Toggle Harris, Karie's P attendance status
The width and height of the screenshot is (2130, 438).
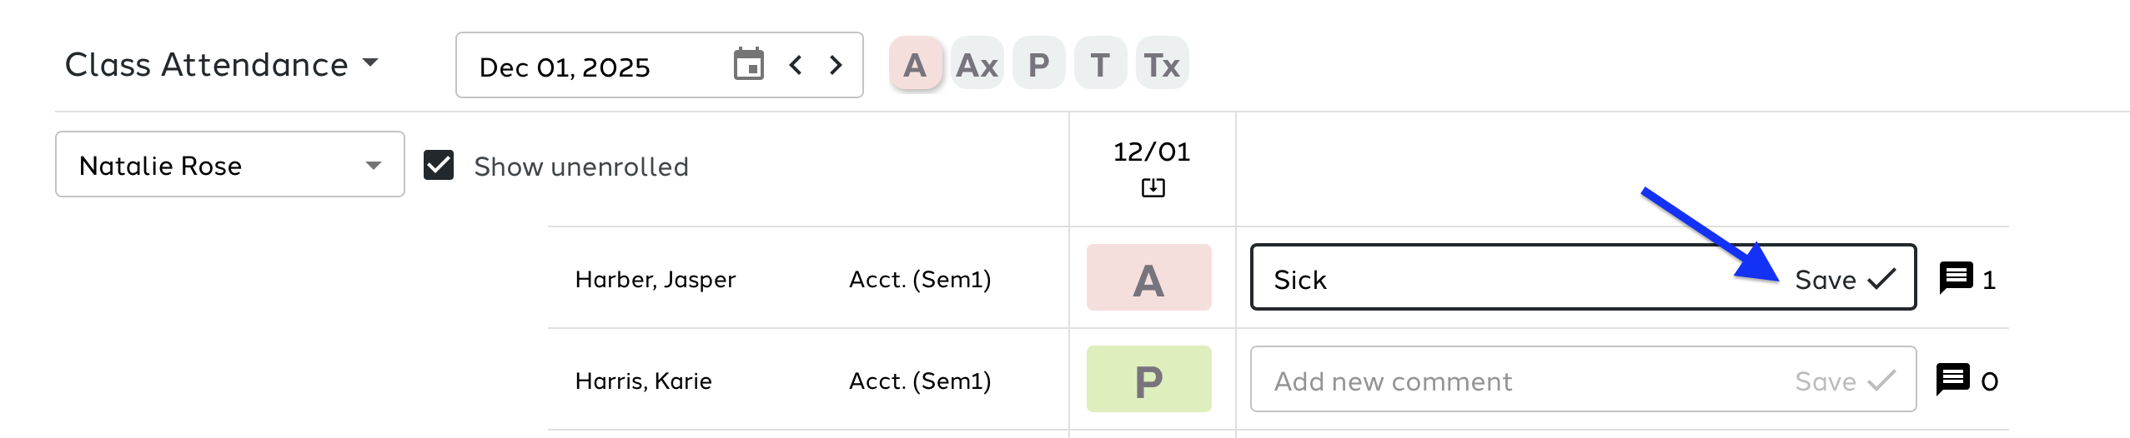coord(1148,380)
